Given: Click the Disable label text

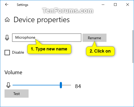Looking at the screenshot, I should tap(18, 52).
